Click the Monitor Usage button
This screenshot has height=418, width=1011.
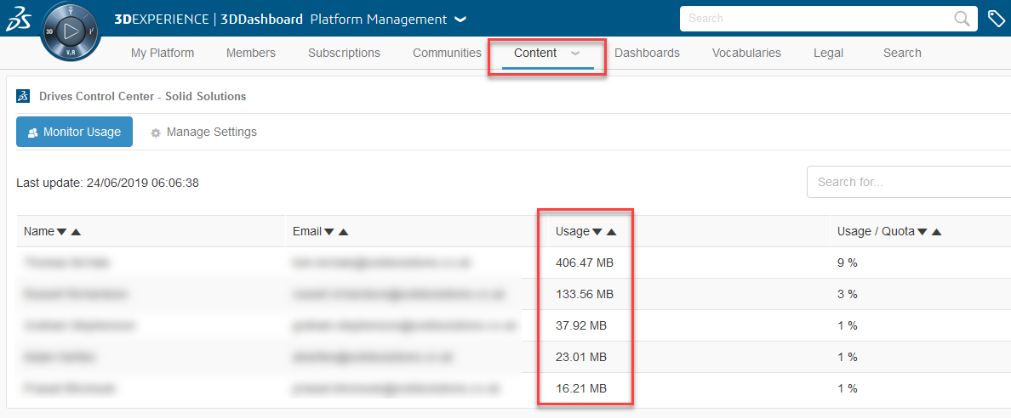pos(74,133)
